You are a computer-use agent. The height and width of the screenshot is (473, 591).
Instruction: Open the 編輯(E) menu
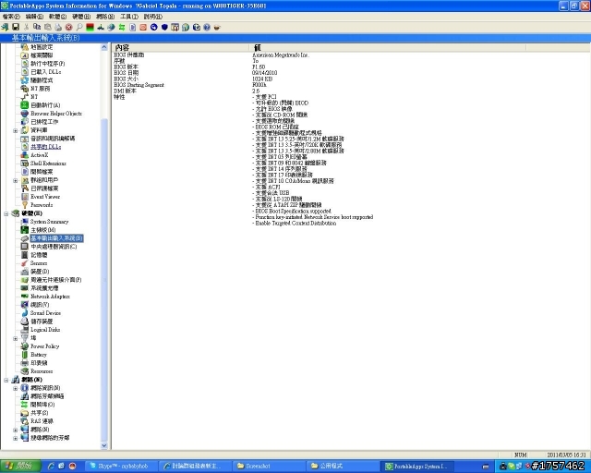(x=34, y=17)
